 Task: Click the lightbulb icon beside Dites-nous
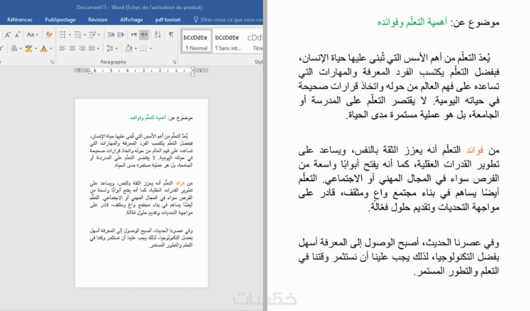195,20
